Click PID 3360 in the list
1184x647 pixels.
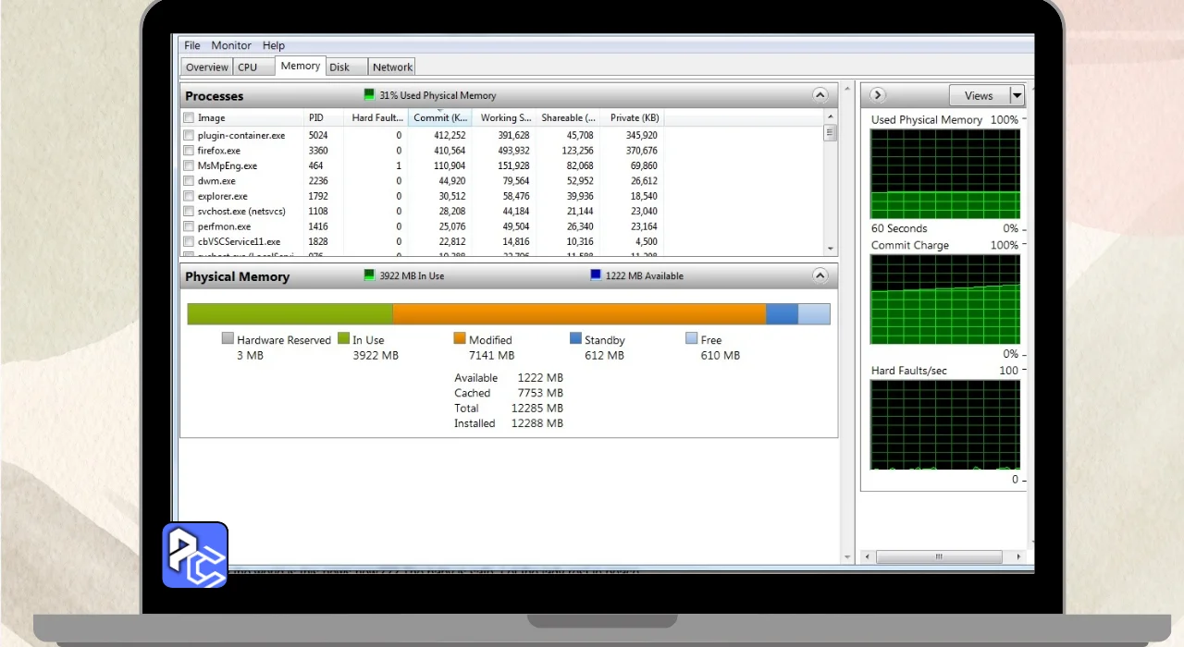pos(318,151)
